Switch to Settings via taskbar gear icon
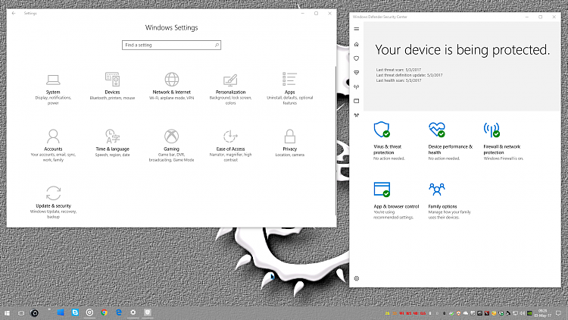This screenshot has height=320, width=568. pos(133,312)
